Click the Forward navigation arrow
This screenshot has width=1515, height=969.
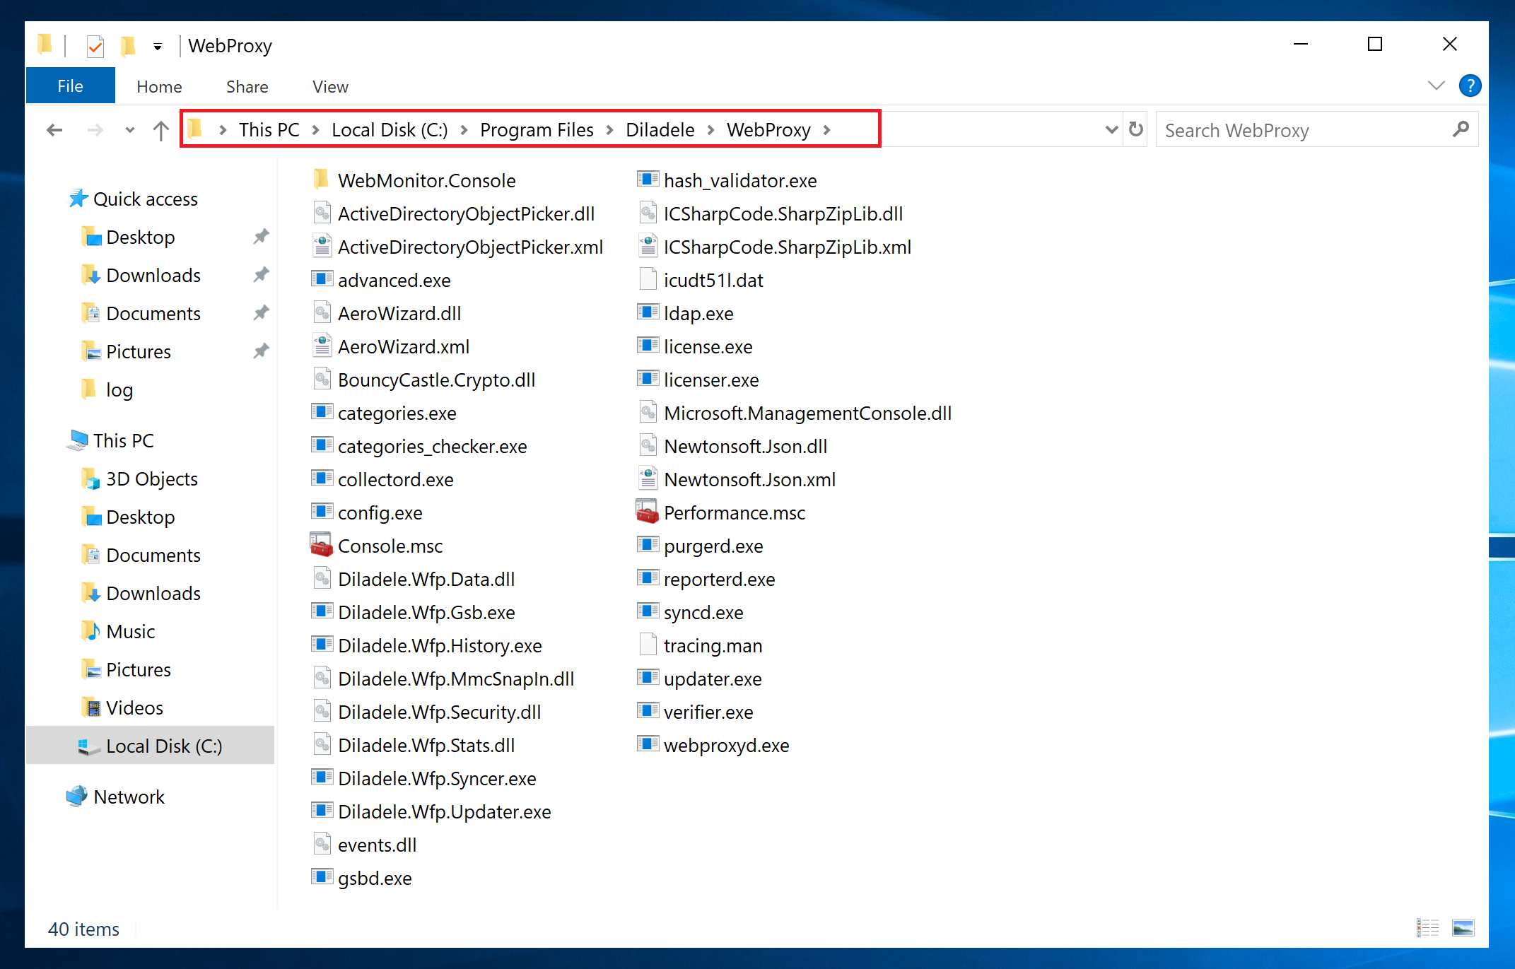95,130
